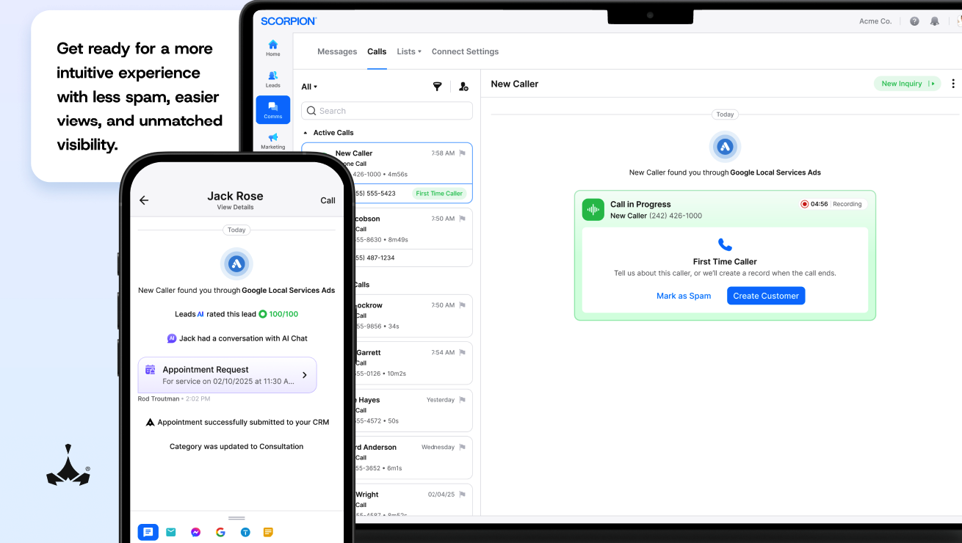Collapse the Active Calls section

tap(305, 133)
